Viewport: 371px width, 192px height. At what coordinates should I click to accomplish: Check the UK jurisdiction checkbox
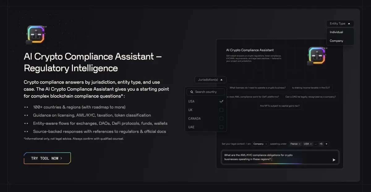coord(221,110)
